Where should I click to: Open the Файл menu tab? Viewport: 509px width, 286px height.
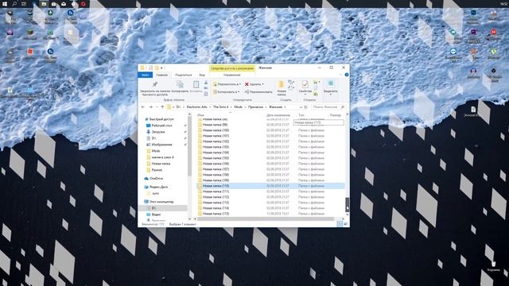(x=145, y=75)
